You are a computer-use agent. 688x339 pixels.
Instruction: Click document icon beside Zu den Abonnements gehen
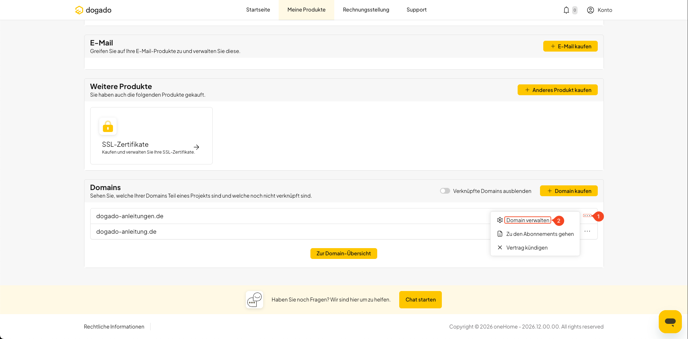click(x=500, y=234)
